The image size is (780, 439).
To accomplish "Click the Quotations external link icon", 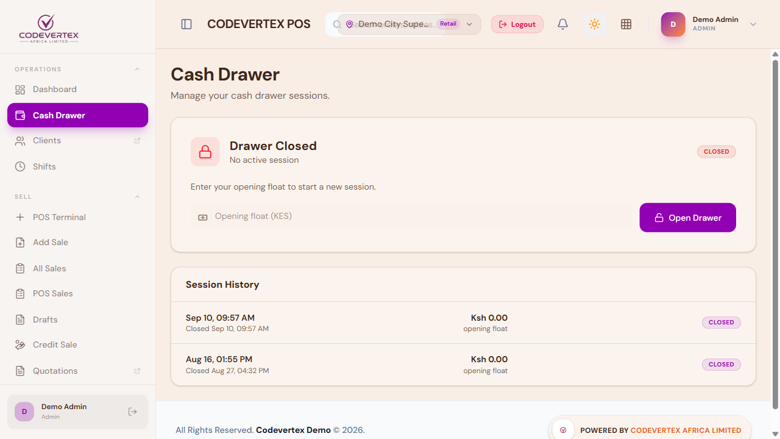I will pos(137,371).
